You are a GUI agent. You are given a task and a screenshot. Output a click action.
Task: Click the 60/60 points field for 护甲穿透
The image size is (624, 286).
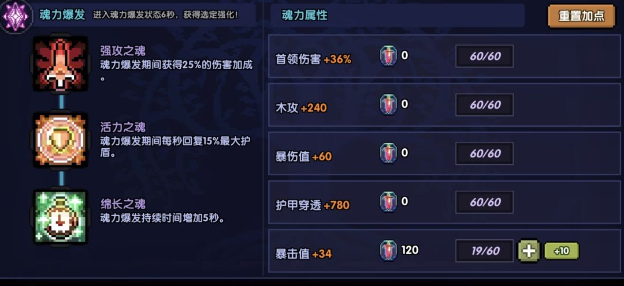pos(485,202)
